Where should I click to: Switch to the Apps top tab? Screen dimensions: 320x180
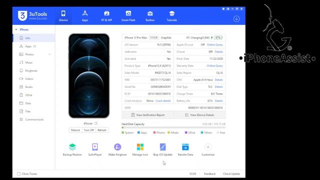click(85, 16)
